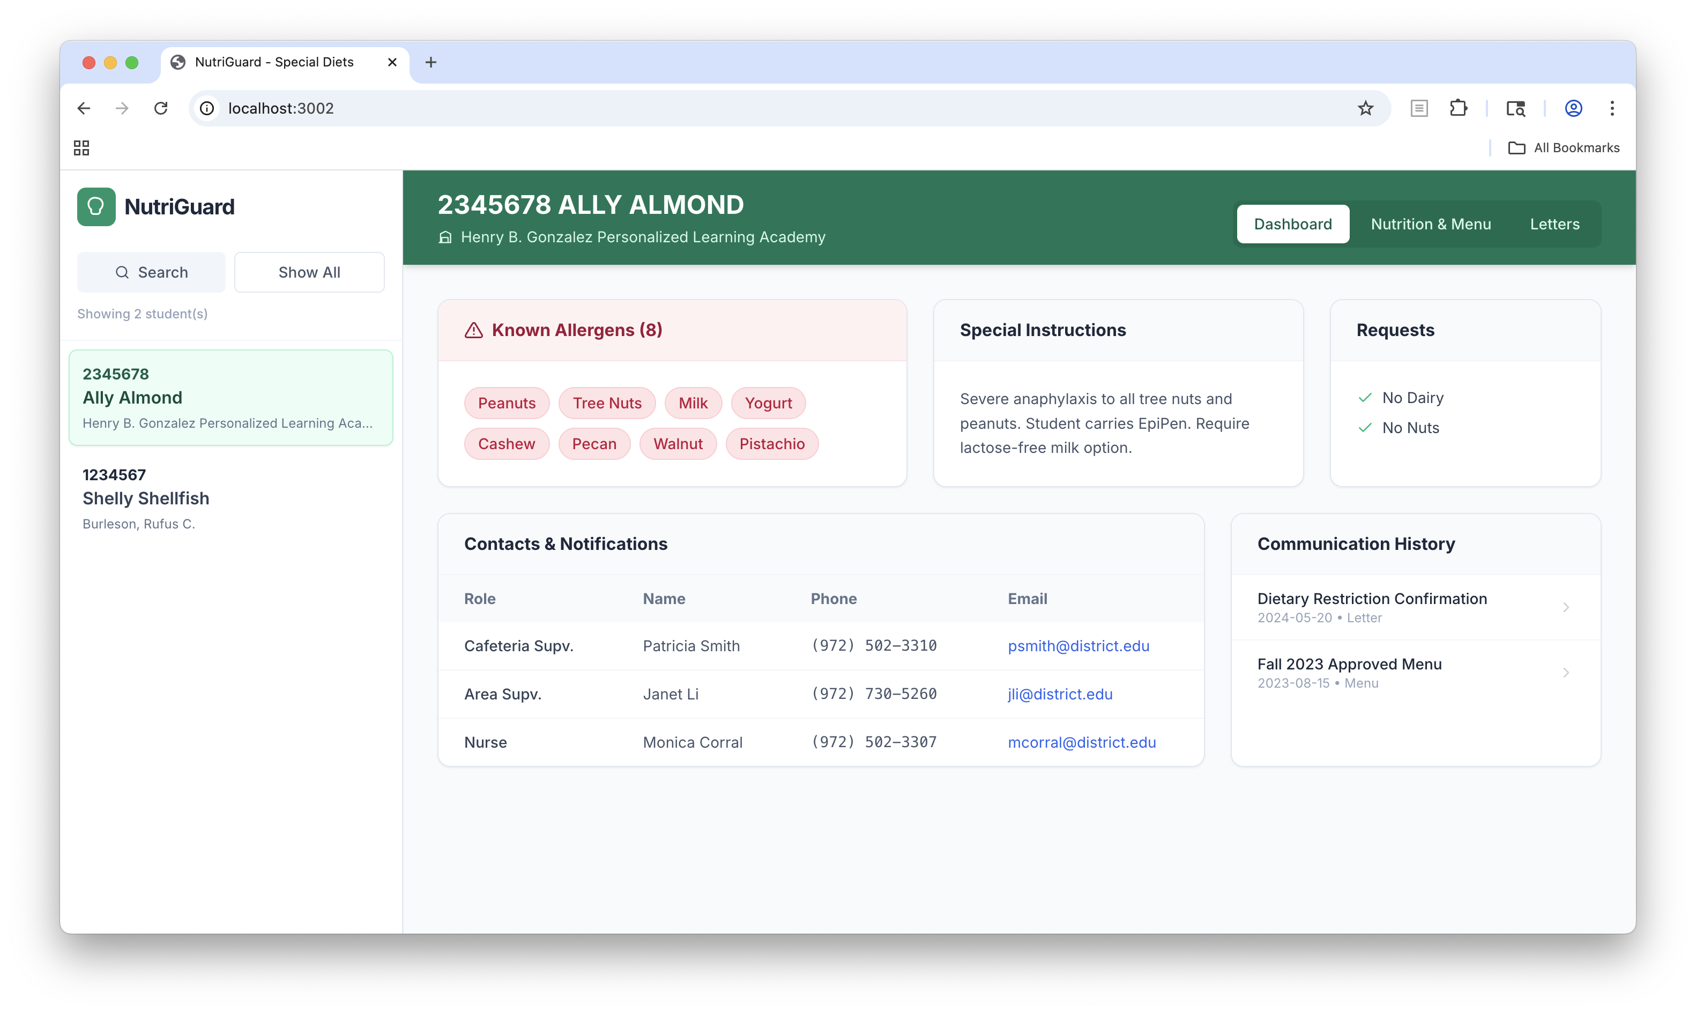Open the Letters tab
This screenshot has width=1696, height=1013.
click(1554, 224)
